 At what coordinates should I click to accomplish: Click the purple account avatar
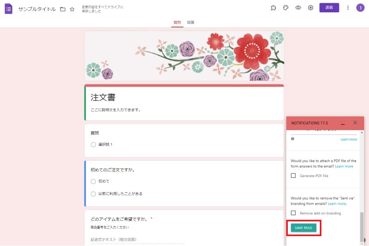360,8
